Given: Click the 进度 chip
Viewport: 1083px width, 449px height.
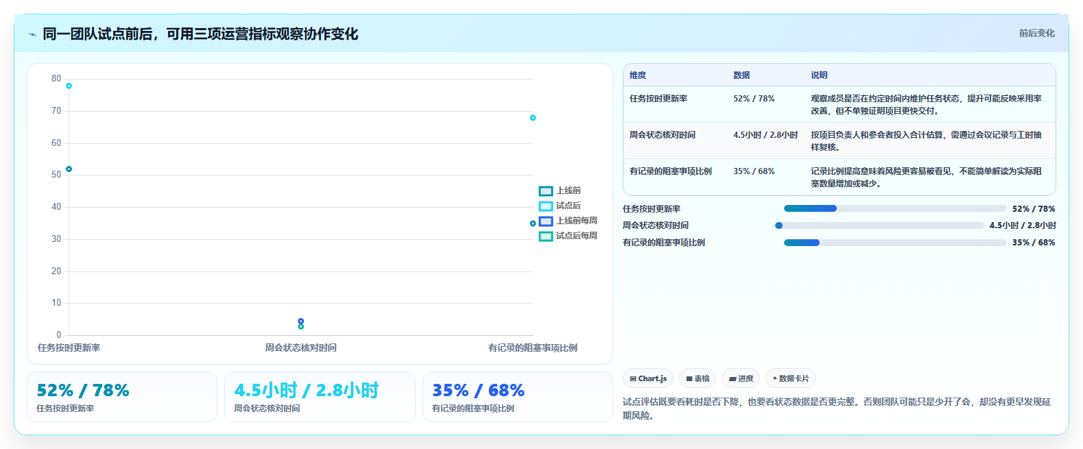Looking at the screenshot, I should coord(741,378).
